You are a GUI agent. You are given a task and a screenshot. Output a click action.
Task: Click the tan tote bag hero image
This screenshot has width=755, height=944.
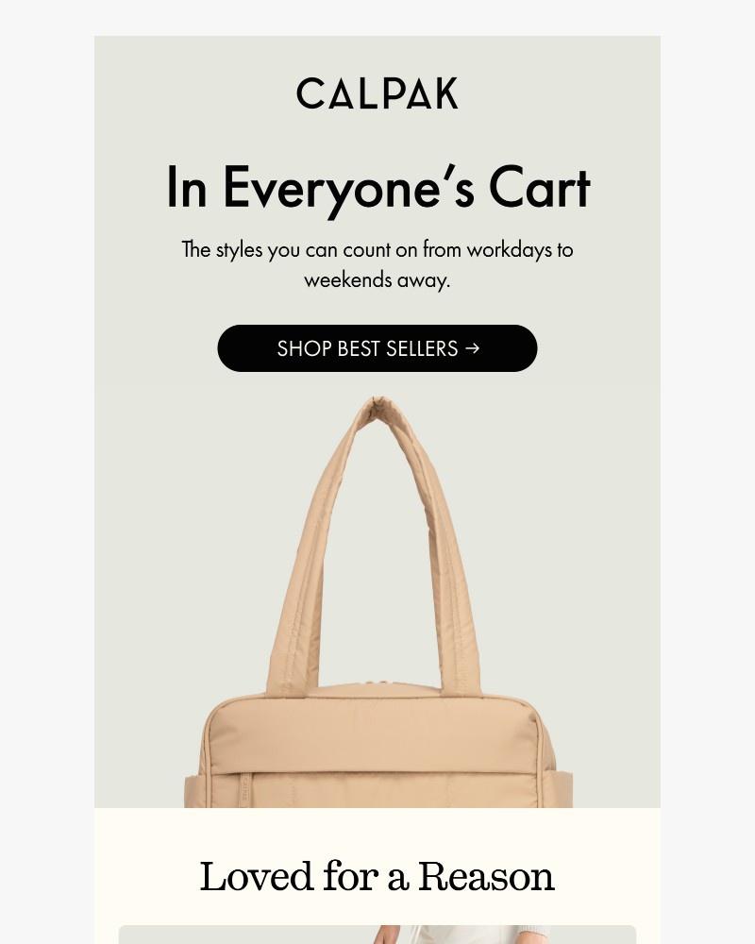378,602
